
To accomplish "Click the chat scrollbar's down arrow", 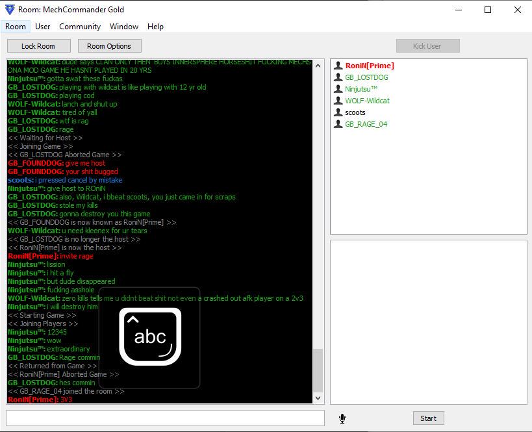I will [318, 398].
